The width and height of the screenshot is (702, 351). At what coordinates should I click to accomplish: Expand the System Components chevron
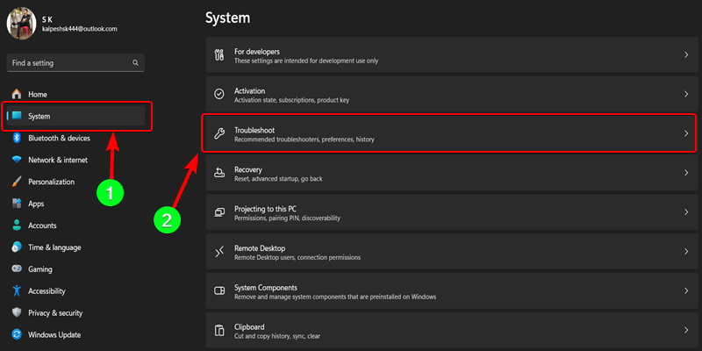pos(685,291)
